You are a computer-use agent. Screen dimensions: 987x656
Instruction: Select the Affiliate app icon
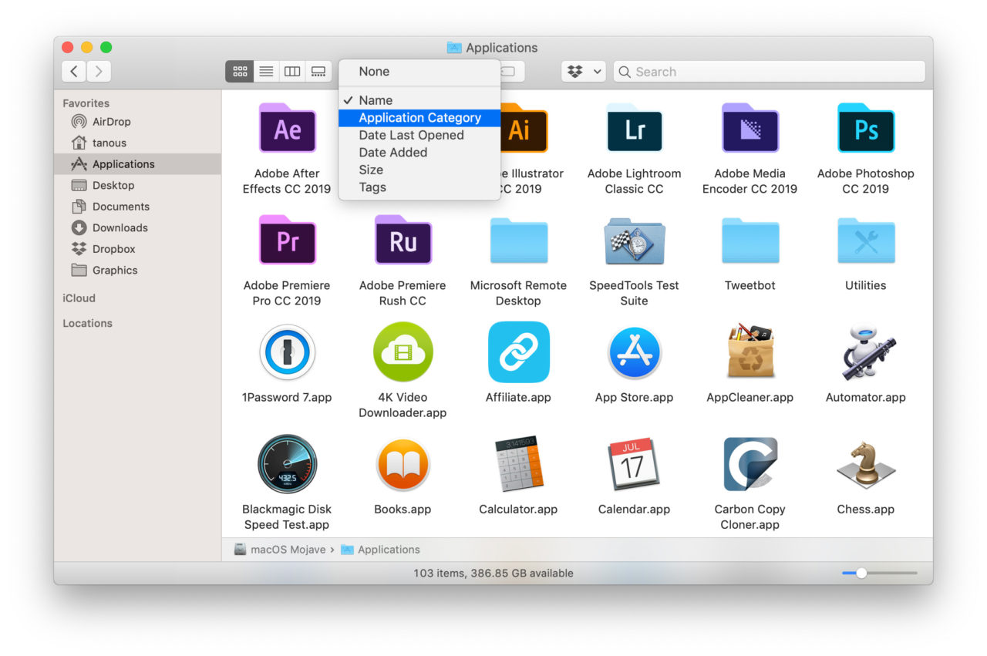tap(518, 352)
